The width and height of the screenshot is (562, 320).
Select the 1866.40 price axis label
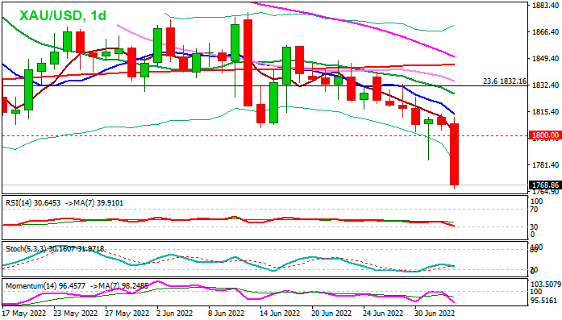pos(546,32)
